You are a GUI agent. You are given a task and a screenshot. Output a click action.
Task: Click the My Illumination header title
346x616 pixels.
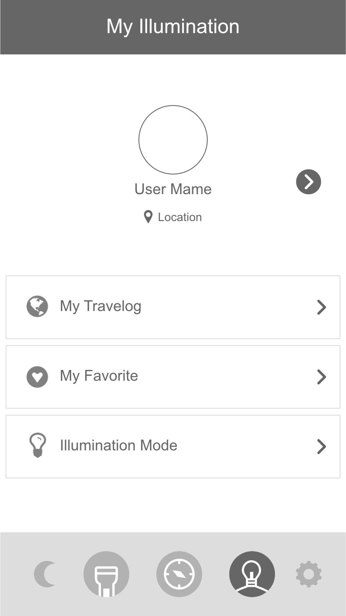click(x=173, y=27)
